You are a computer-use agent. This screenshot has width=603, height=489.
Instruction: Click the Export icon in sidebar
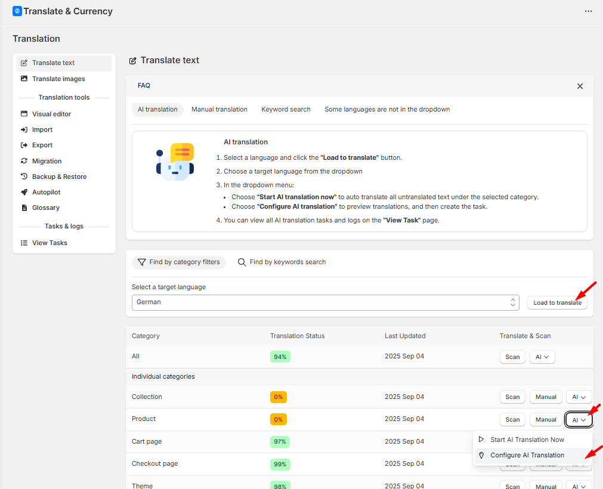[x=24, y=145]
